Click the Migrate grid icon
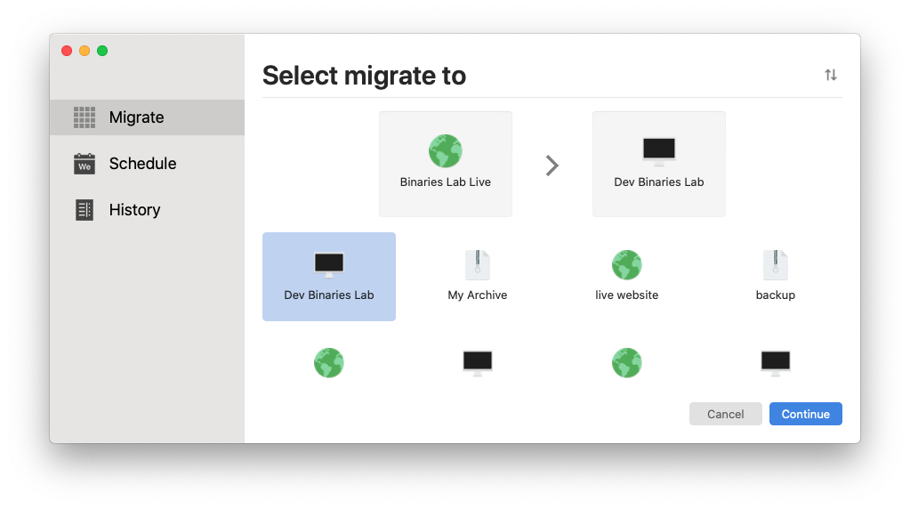The width and height of the screenshot is (910, 509). 85,117
